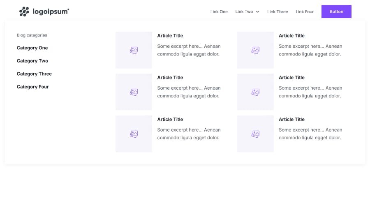The height and width of the screenshot is (210, 370).
Task: Open Category One blog category
Action: click(32, 48)
